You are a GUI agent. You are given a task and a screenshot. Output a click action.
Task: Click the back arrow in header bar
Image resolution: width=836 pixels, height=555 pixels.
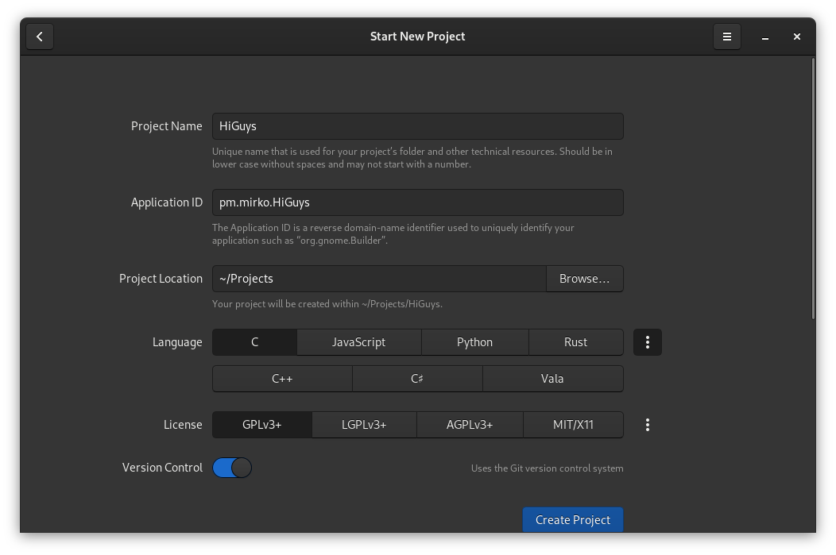[x=40, y=37]
